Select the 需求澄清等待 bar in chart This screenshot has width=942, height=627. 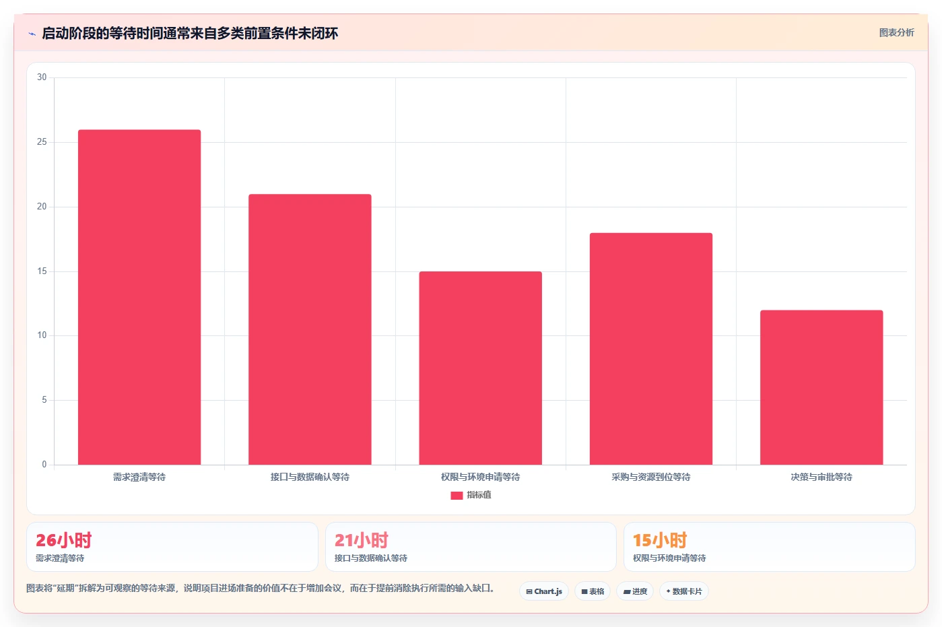click(x=139, y=297)
